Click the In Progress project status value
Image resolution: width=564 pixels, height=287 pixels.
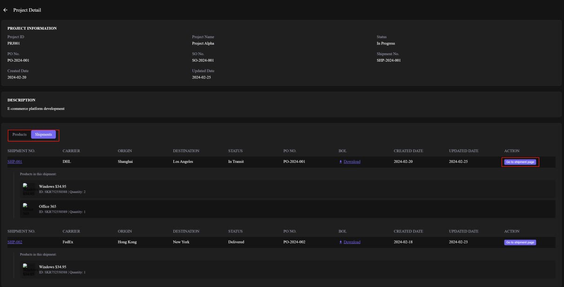point(385,44)
